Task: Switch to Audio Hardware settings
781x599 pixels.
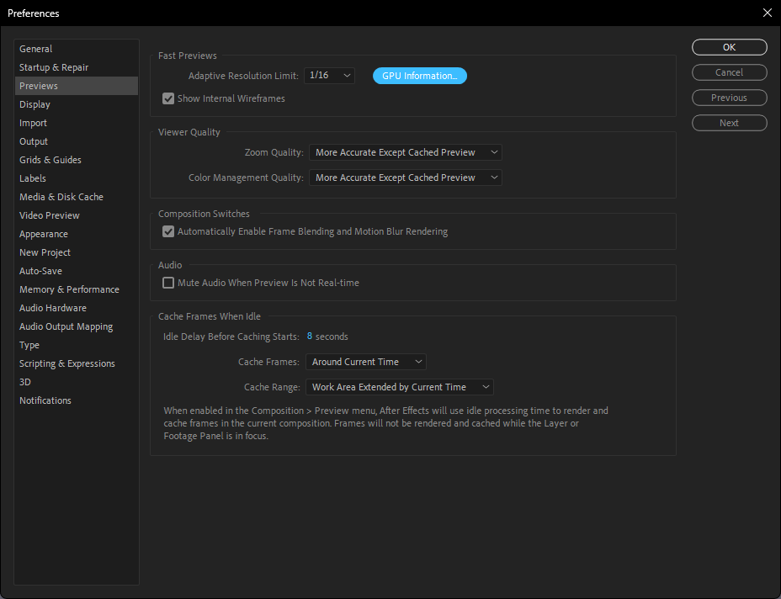Action: click(52, 307)
